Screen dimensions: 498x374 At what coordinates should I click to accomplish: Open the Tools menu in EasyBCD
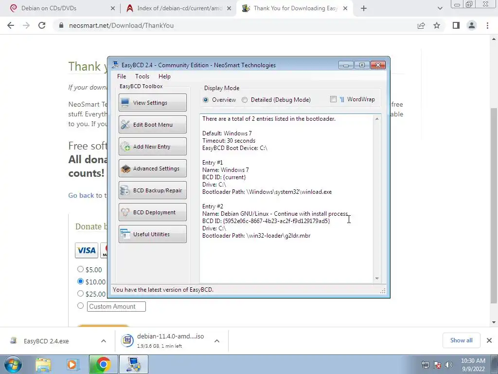pyautogui.click(x=142, y=76)
